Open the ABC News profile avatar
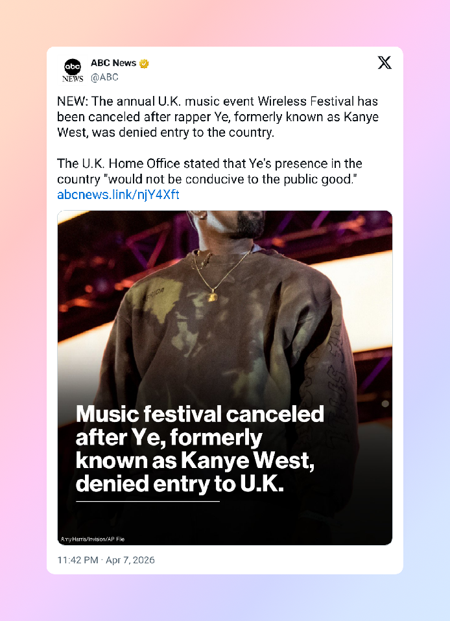 point(73,70)
